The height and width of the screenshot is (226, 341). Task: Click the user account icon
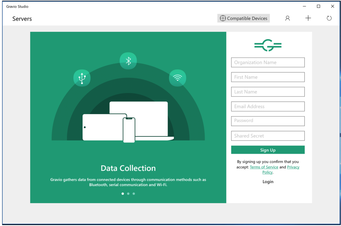coord(287,18)
